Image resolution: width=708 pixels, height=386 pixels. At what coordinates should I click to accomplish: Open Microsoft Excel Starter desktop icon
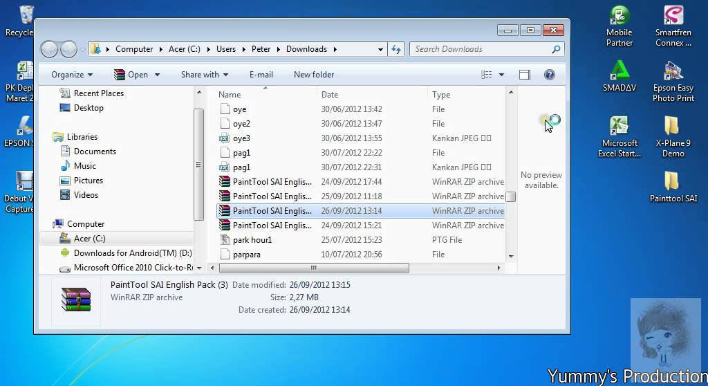click(619, 136)
